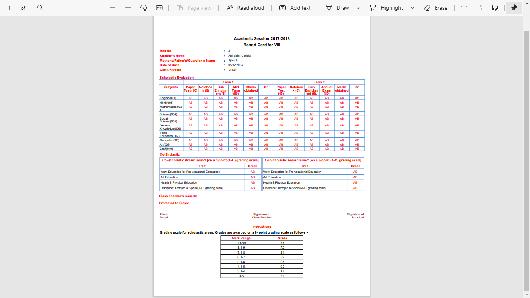
Task: Click the Save as icon
Action: (x=495, y=8)
